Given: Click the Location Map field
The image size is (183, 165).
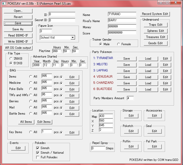Looking at the screenshot, I should click(106, 116).
